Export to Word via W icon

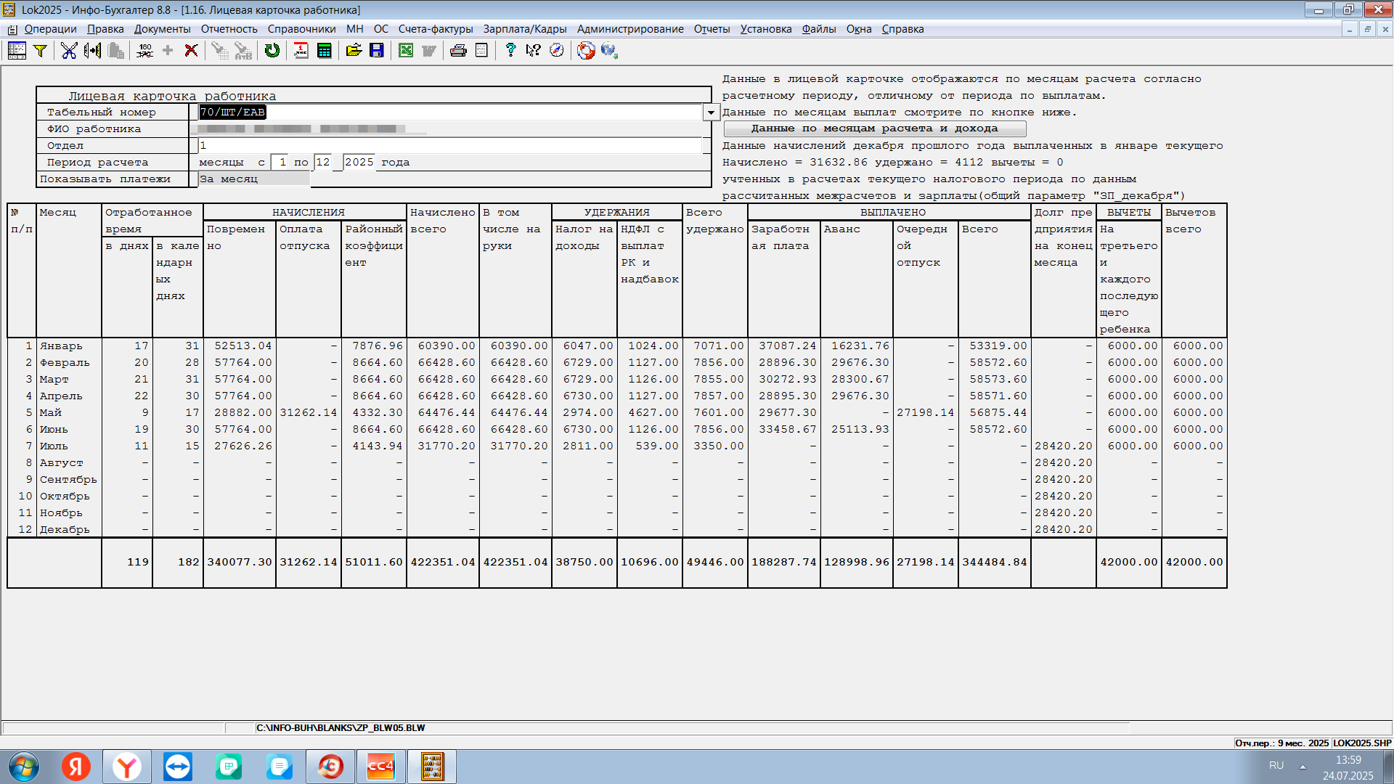429,50
